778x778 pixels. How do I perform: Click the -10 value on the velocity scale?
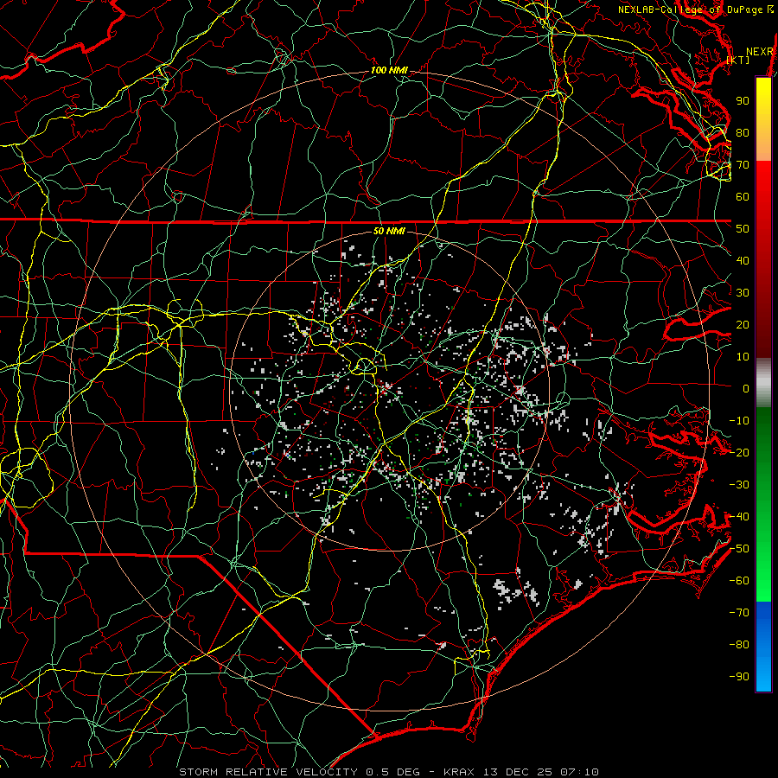coord(739,421)
